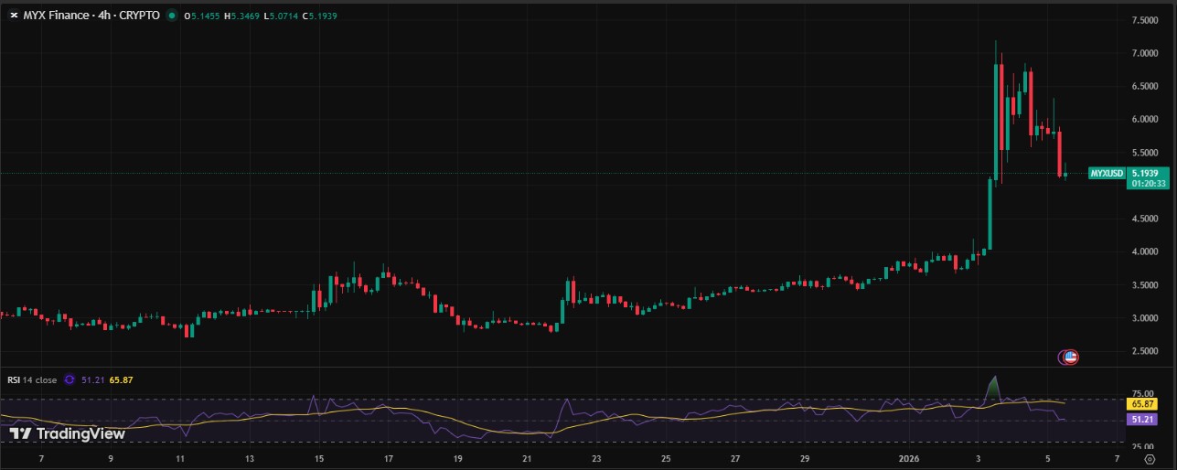
Task: Click the yellow 65.87 RSI value label
Action: [1143, 403]
